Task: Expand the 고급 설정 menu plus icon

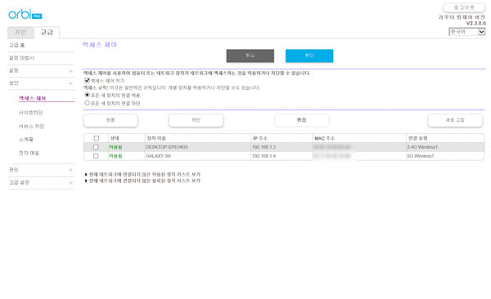Action: click(x=70, y=183)
